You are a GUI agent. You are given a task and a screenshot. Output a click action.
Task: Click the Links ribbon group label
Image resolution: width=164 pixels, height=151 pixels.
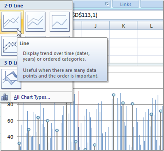coord(126,4)
